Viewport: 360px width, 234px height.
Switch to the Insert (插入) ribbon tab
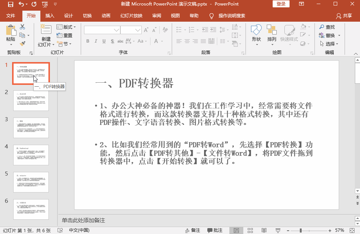click(50, 16)
